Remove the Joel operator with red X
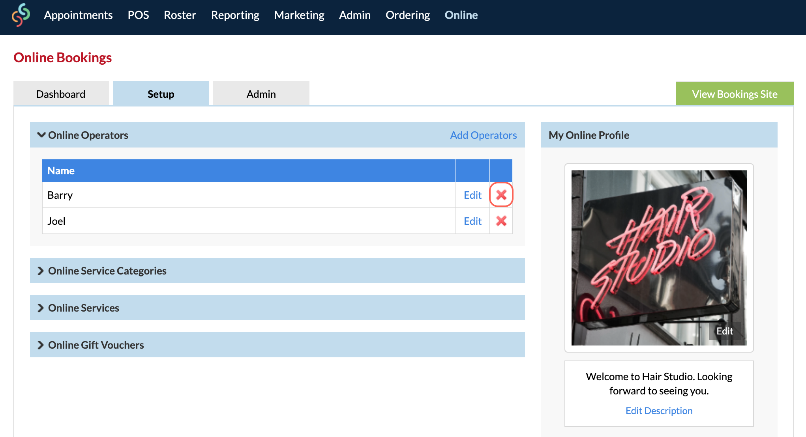This screenshot has width=806, height=437. click(501, 221)
